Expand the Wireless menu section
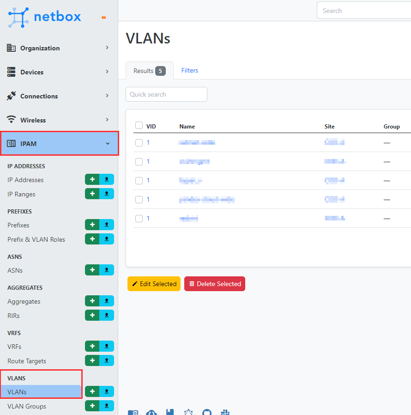This screenshot has height=415, width=411. (59, 120)
